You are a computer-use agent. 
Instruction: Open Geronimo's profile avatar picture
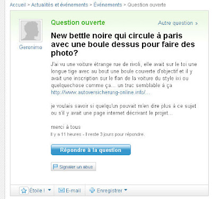(x=31, y=31)
